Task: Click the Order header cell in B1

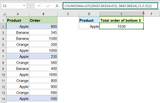Action: click(43, 20)
